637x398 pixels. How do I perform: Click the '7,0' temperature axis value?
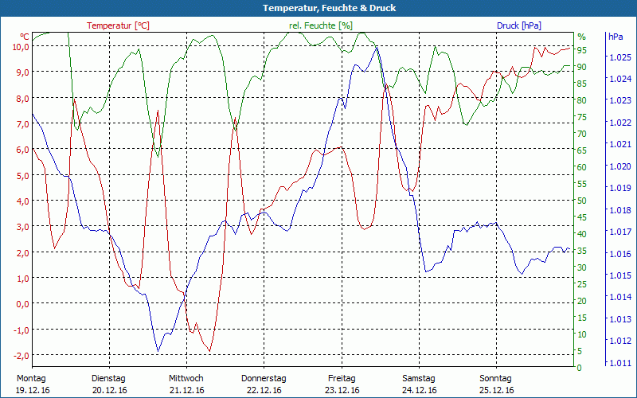pyautogui.click(x=23, y=123)
